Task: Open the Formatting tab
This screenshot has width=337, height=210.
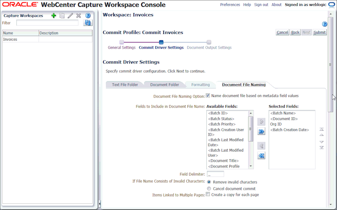Action: 201,85
